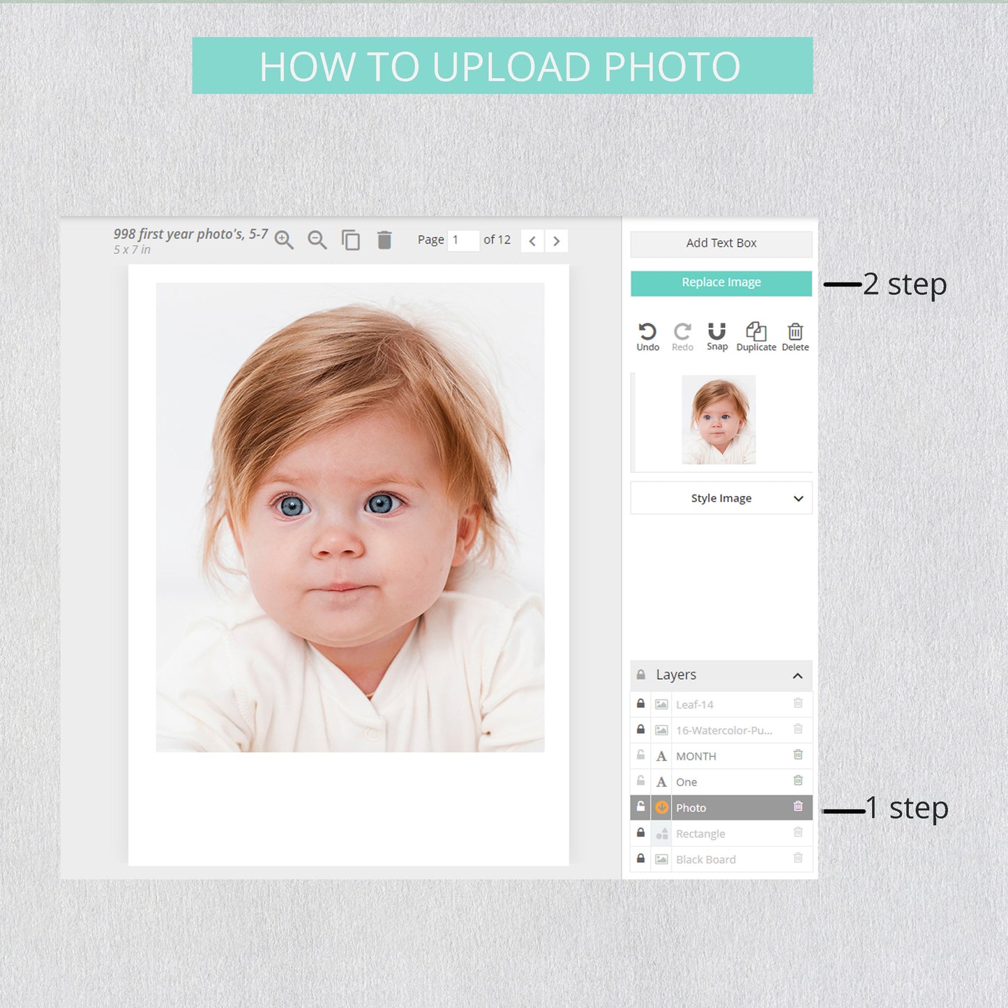The image size is (1008, 1008).
Task: Click the Add Text Box button
Action: (721, 243)
